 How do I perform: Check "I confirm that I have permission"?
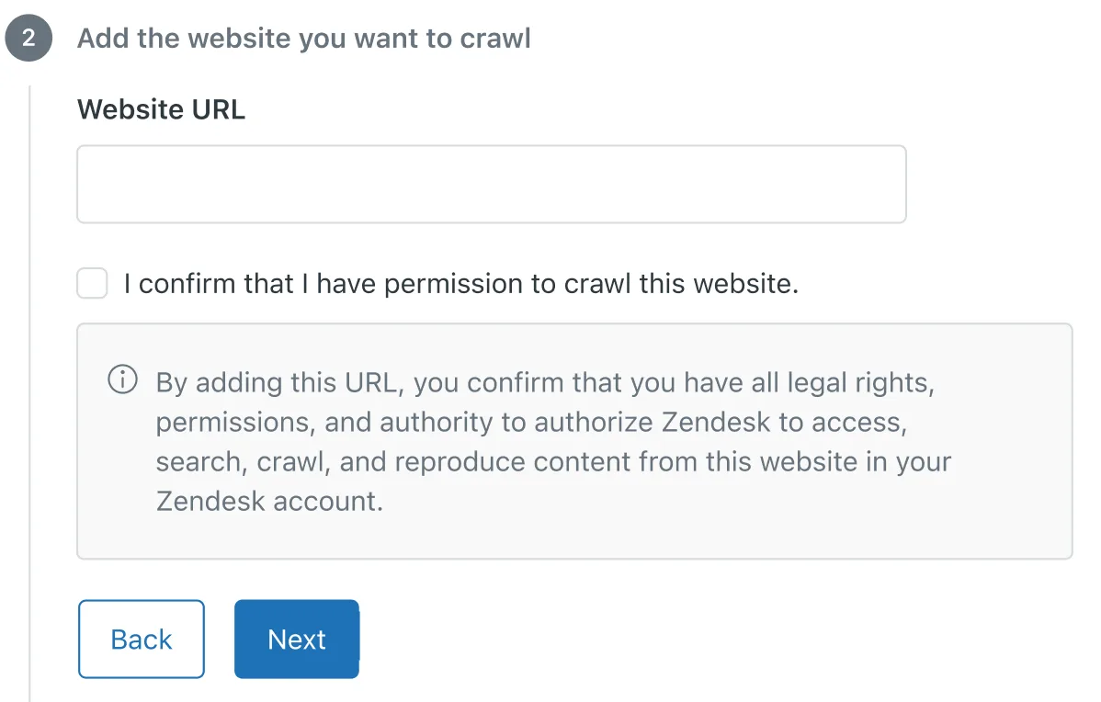[92, 283]
